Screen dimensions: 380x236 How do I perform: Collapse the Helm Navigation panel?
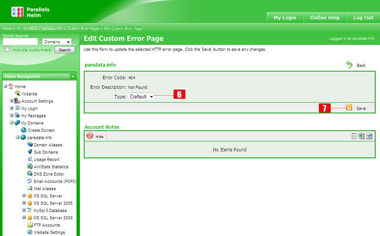pos(73,76)
